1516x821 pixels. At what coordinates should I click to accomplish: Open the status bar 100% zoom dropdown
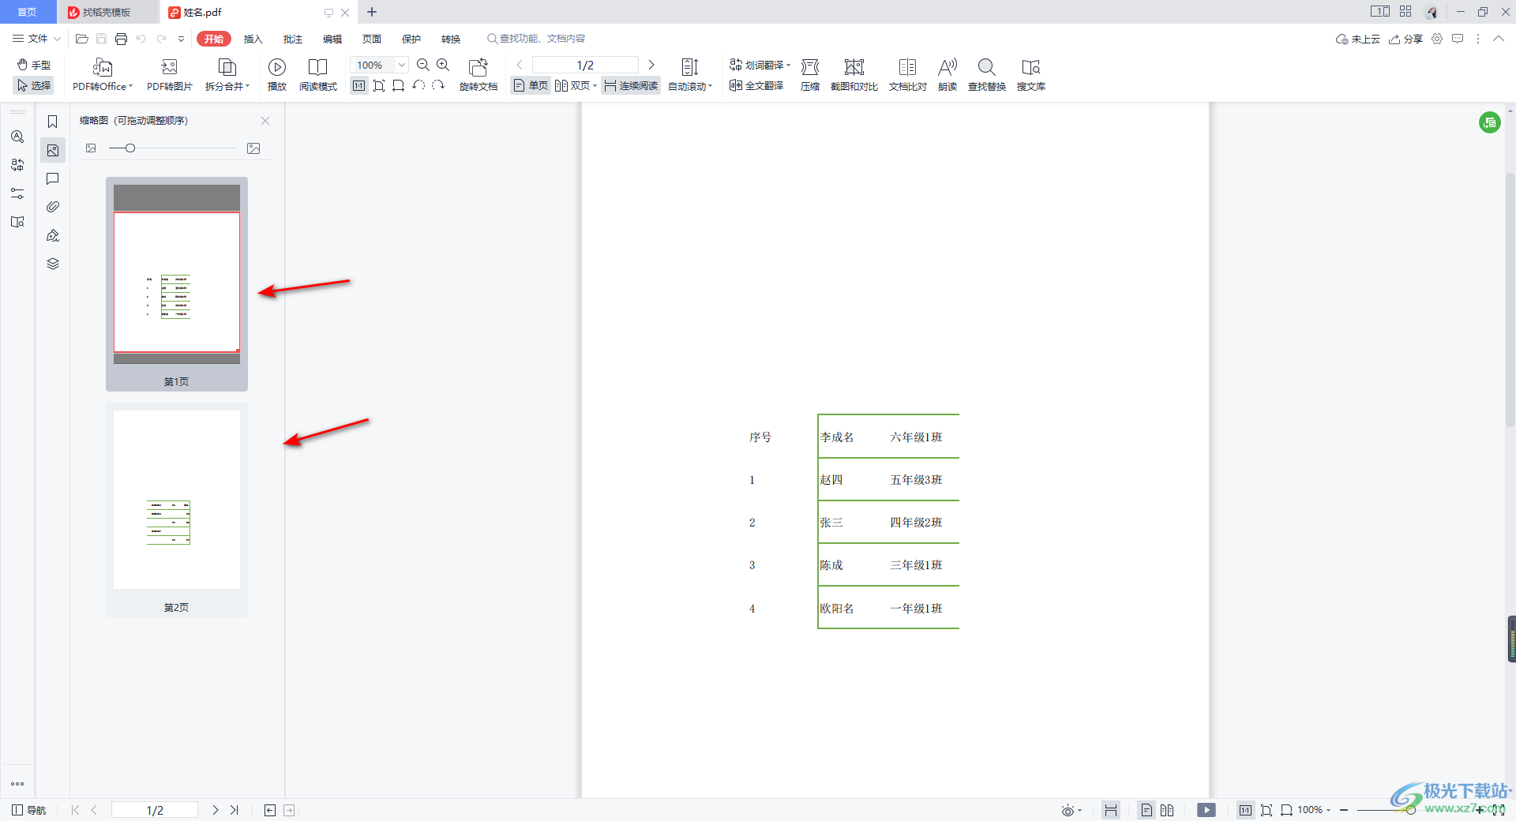click(1315, 810)
